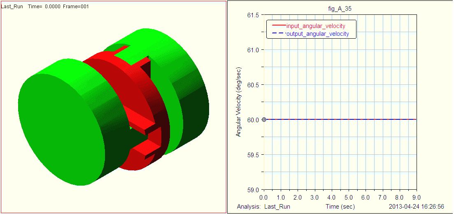454x214 pixels.
Task: Click the fig_A_35 plot title
Action: click(340, 9)
